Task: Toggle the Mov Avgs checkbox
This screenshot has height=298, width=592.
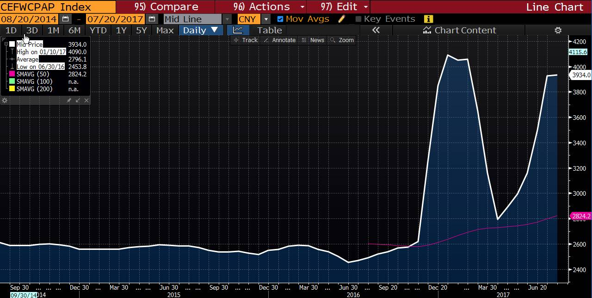Action: 280,19
